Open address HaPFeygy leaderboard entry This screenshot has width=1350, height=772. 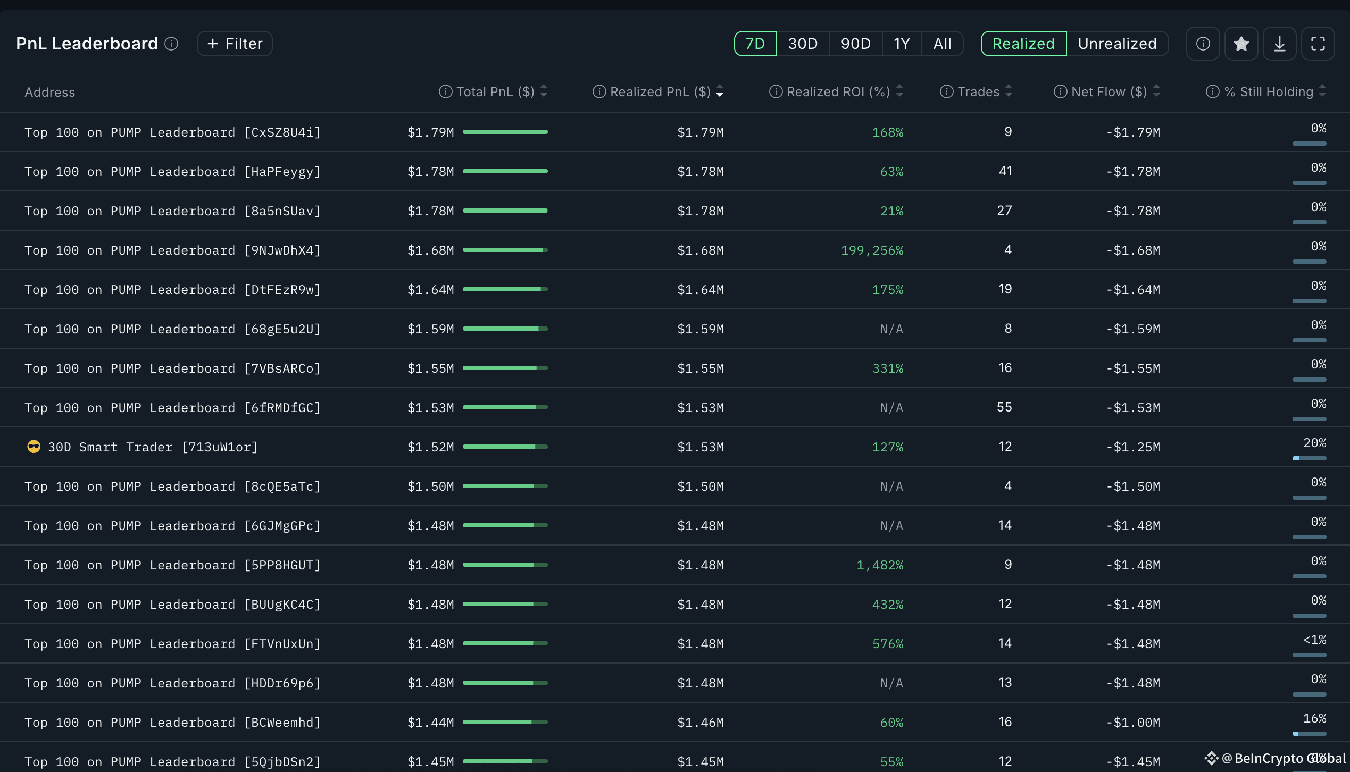point(173,171)
